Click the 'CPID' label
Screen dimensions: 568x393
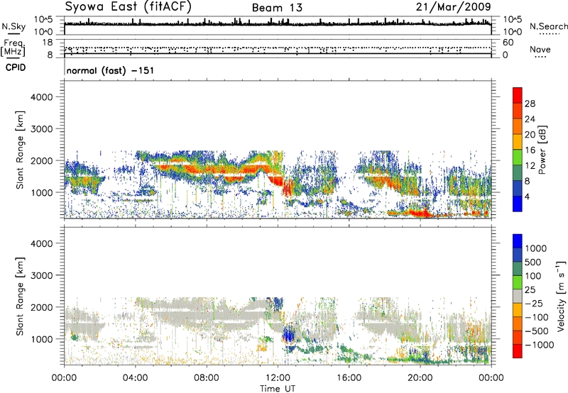coord(16,67)
